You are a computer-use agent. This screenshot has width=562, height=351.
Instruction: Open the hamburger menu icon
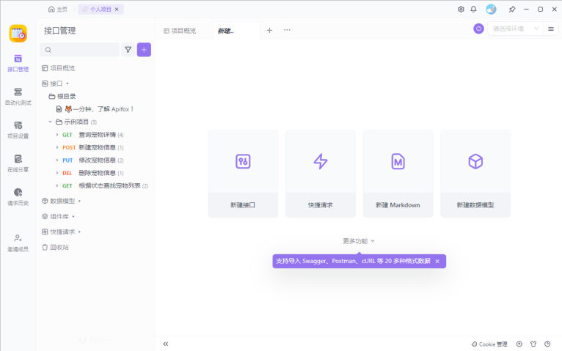click(x=551, y=29)
